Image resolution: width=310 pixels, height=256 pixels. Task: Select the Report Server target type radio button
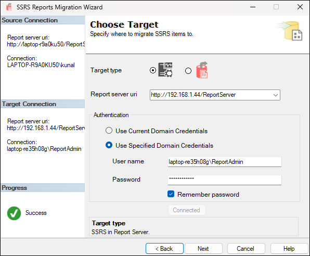coord(153,70)
